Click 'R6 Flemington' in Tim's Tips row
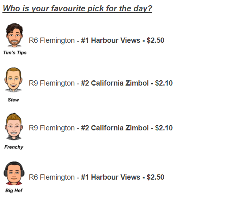 (52, 40)
